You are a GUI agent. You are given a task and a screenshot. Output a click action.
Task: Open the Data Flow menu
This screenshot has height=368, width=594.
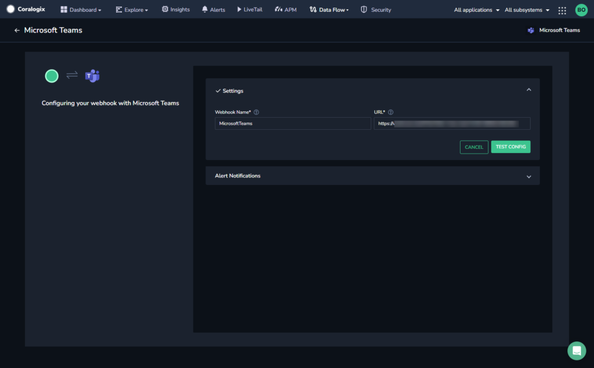tap(329, 10)
